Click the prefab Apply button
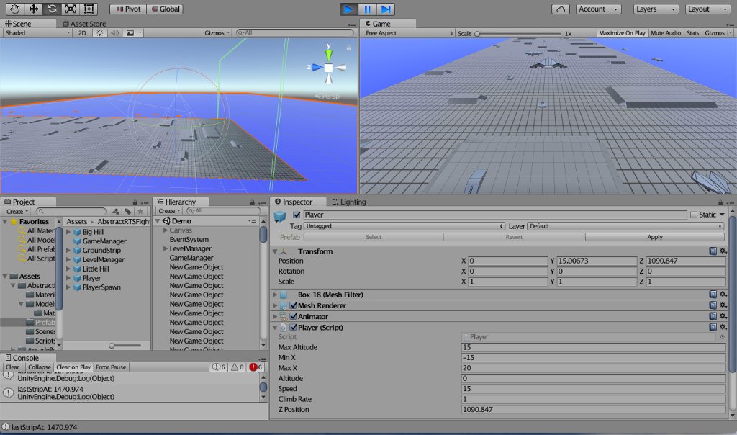 [x=655, y=237]
